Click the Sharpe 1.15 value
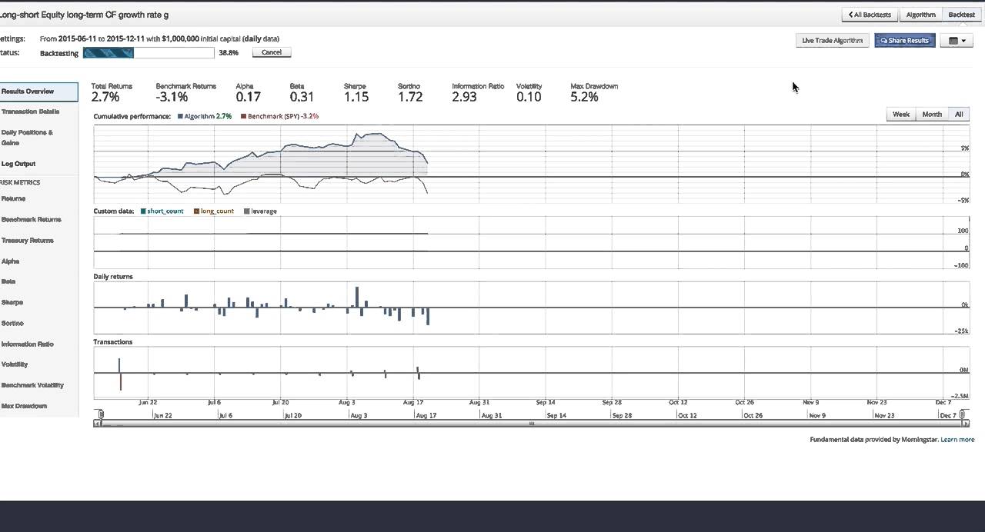Screen dimensions: 985x532 click(356, 97)
